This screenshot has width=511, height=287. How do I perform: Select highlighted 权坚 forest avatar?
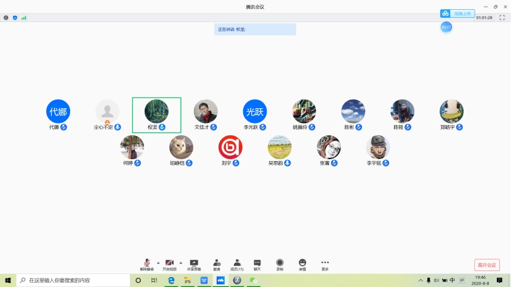(x=156, y=111)
